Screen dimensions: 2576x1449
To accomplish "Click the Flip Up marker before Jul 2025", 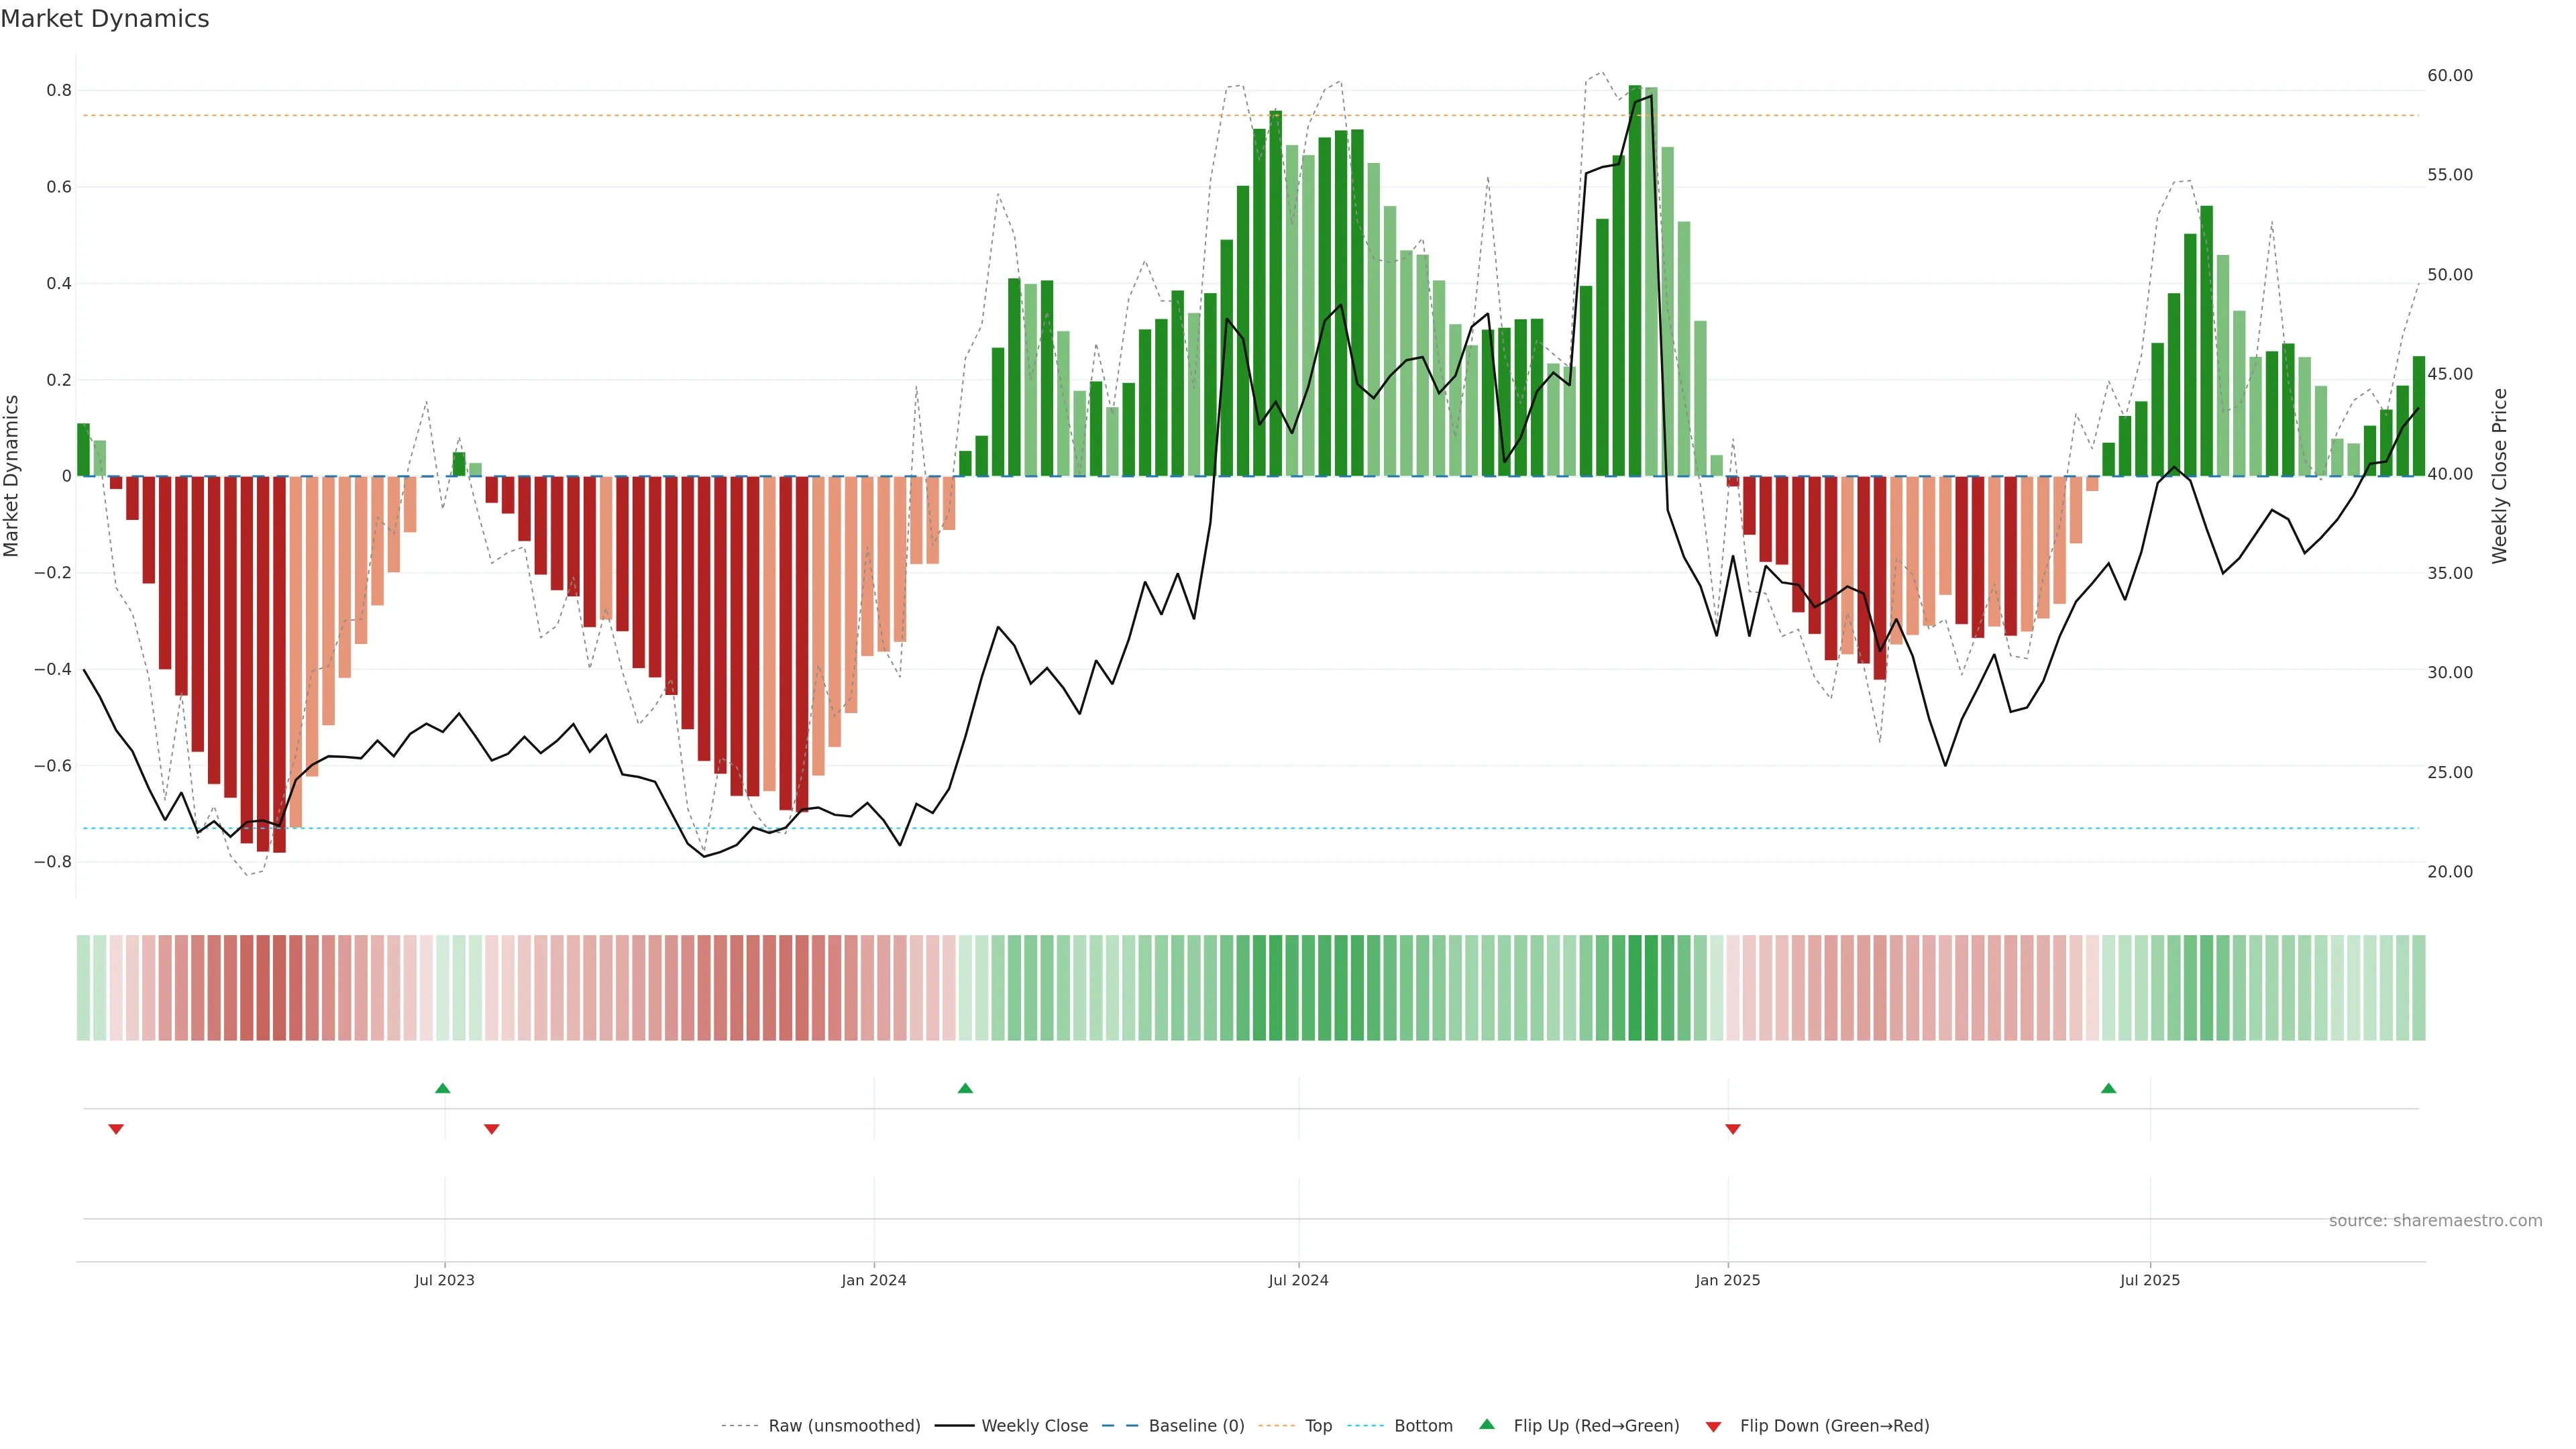I will coord(2108,1088).
